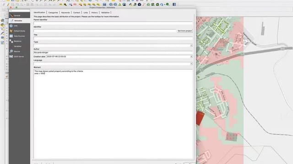The height and width of the screenshot is (164, 293).
Task: Click the Set from project button
Action: (184, 31)
